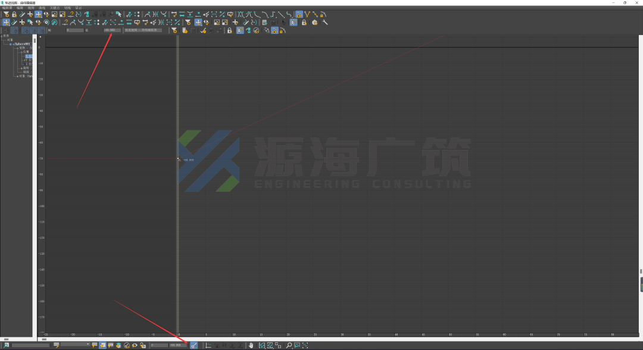Open the track set dropdown in bottom bar
This screenshot has width=643, height=350.
[x=75, y=345]
